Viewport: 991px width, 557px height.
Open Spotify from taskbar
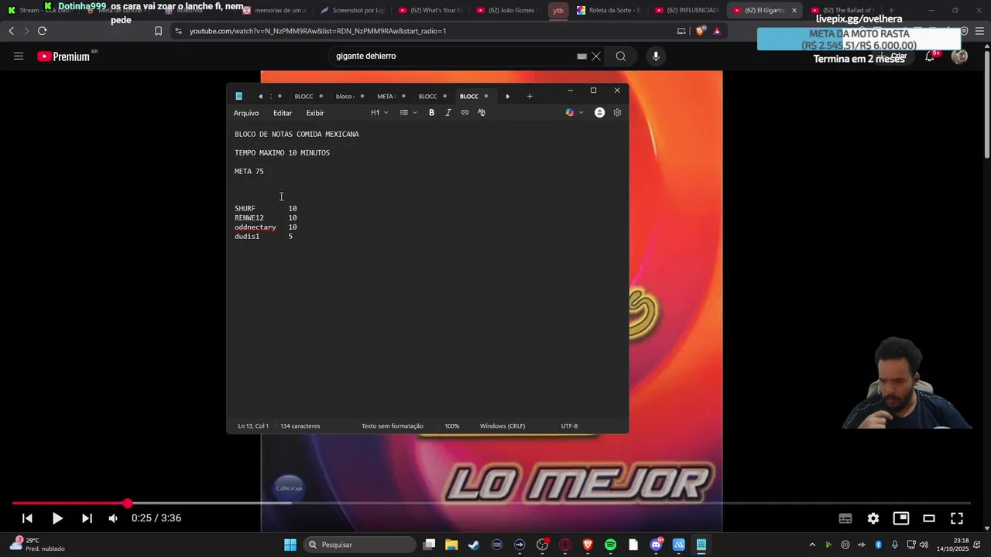tap(610, 545)
